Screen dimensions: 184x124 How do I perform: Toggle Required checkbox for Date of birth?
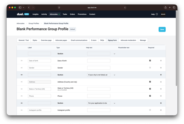point(150,61)
